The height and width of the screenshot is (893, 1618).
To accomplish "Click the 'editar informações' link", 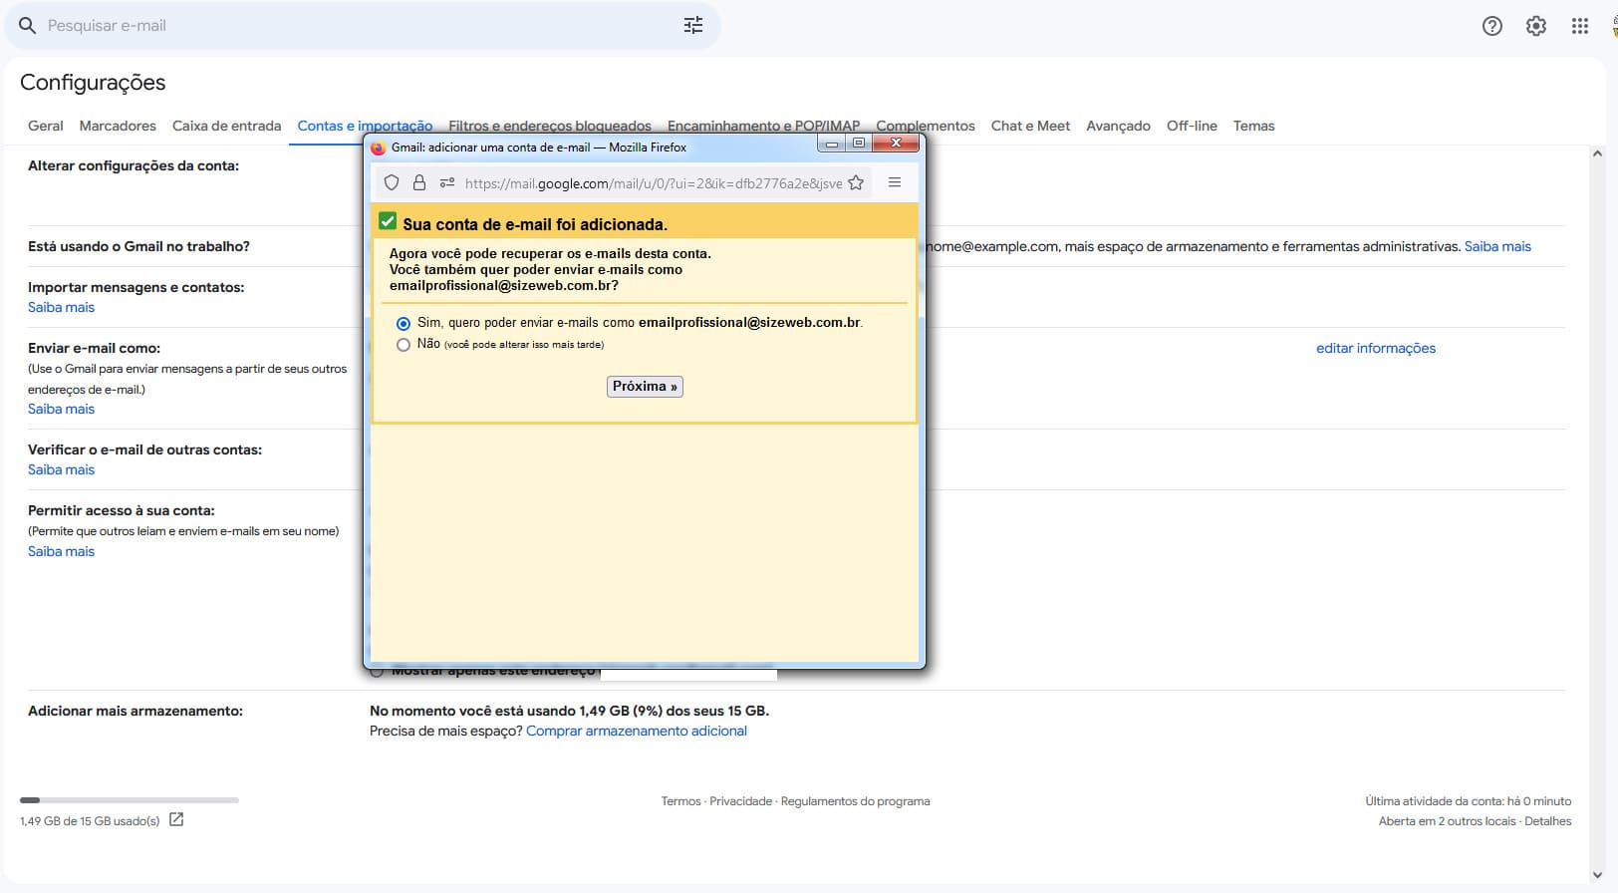I will click(x=1375, y=348).
